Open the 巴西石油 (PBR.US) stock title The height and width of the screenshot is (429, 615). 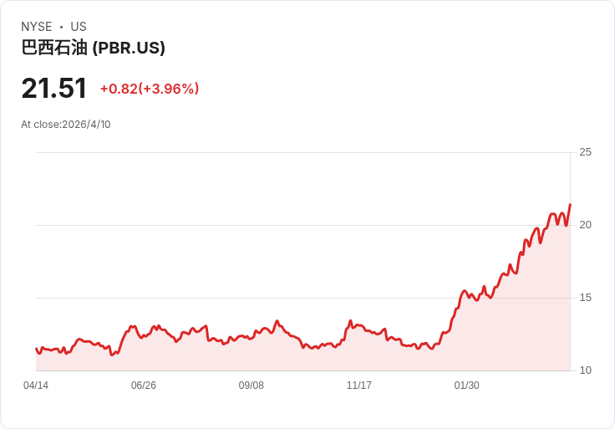click(x=93, y=48)
